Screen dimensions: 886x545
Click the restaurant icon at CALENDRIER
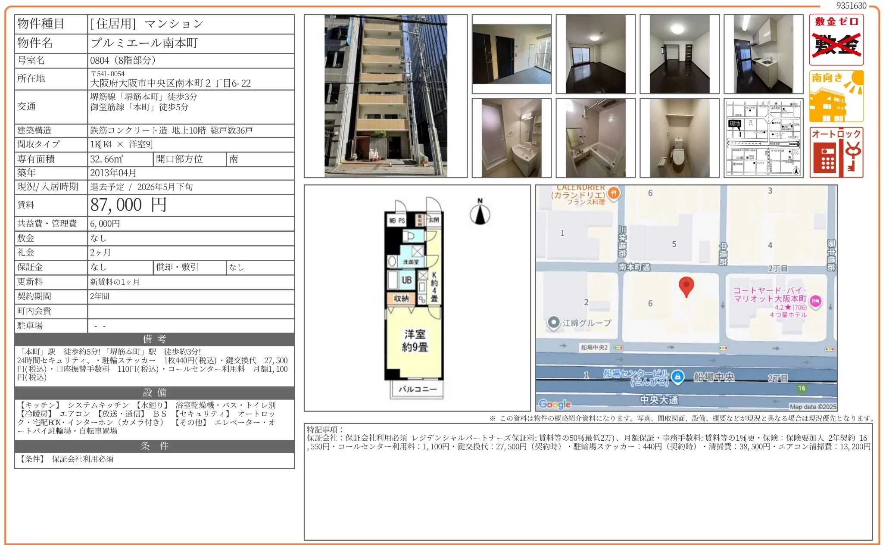click(x=614, y=194)
